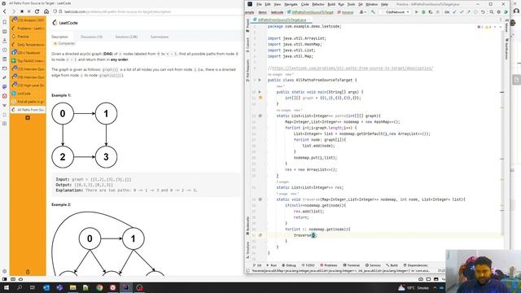Open IDE settings gear icon

point(499,12)
